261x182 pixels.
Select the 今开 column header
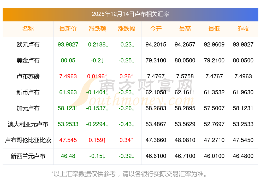[156, 29]
